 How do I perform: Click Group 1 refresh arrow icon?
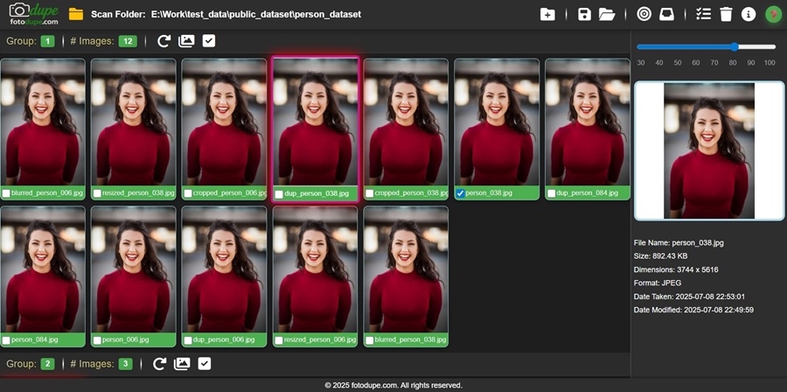[164, 41]
